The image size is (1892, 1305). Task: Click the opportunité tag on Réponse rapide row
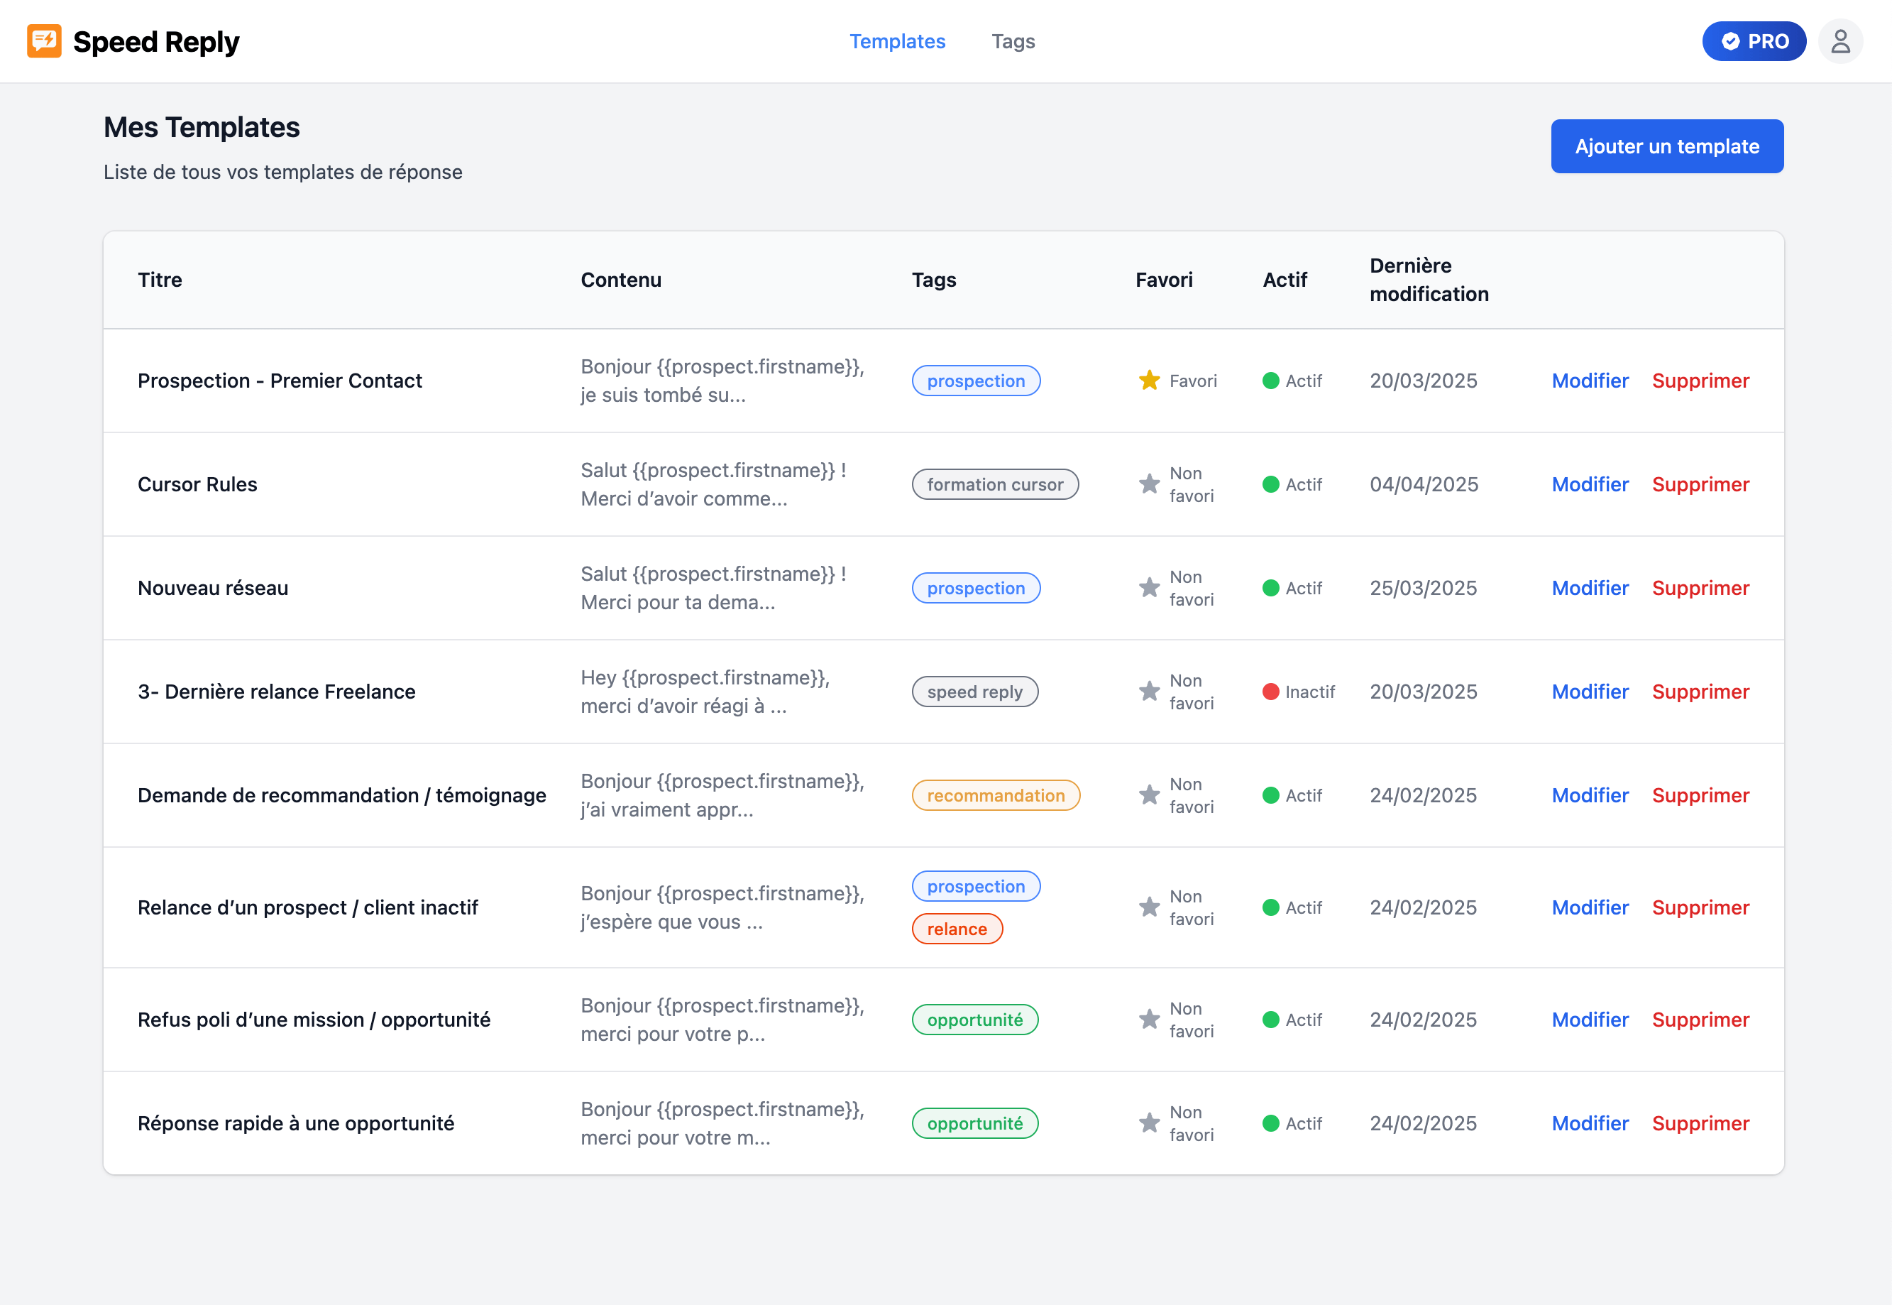click(x=975, y=1123)
